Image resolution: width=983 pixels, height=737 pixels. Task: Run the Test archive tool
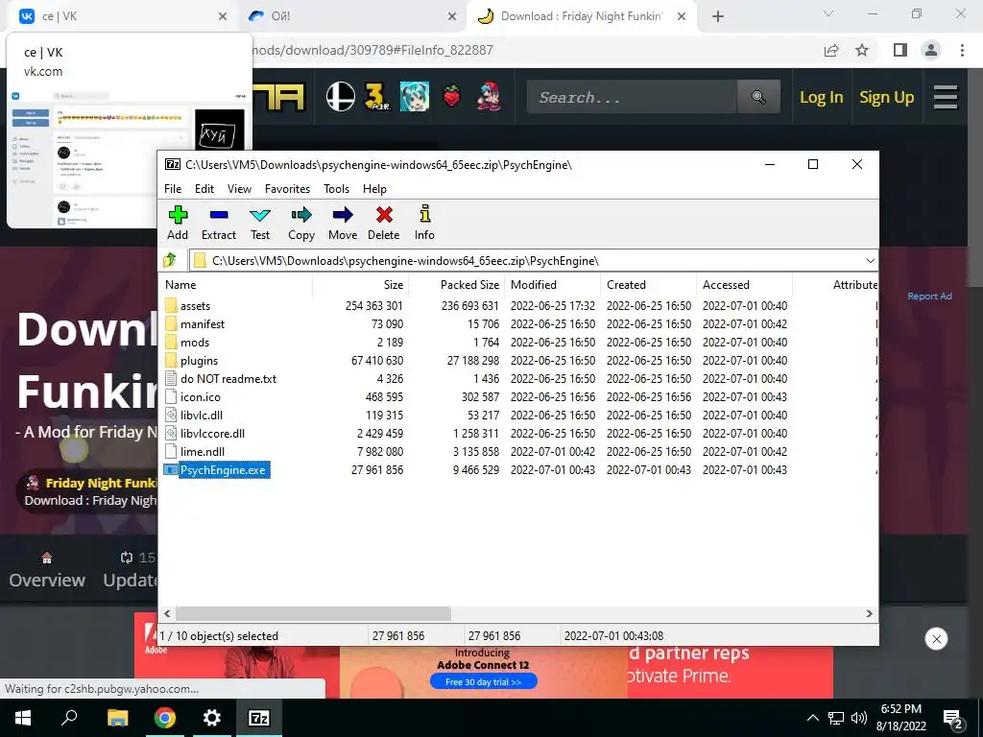coord(260,223)
